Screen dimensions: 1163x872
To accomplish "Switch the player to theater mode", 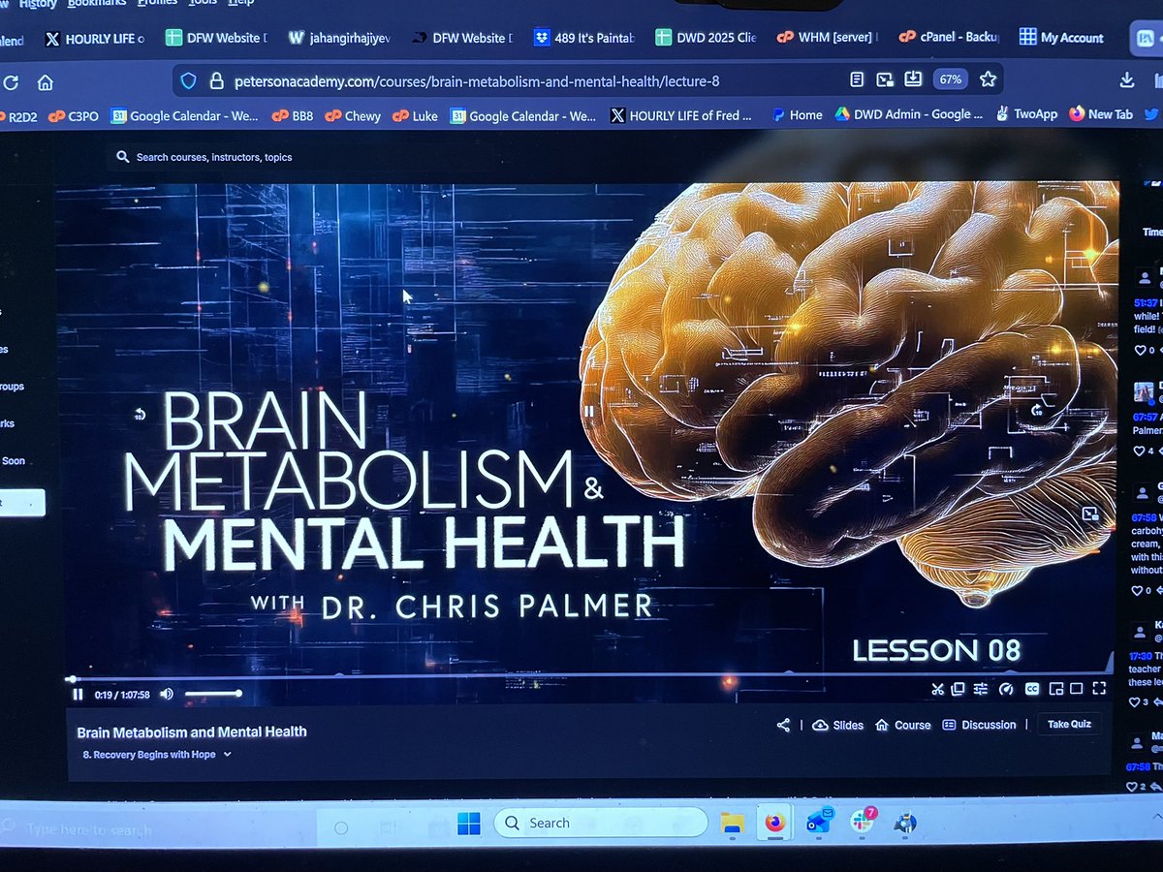I will coord(1076,690).
